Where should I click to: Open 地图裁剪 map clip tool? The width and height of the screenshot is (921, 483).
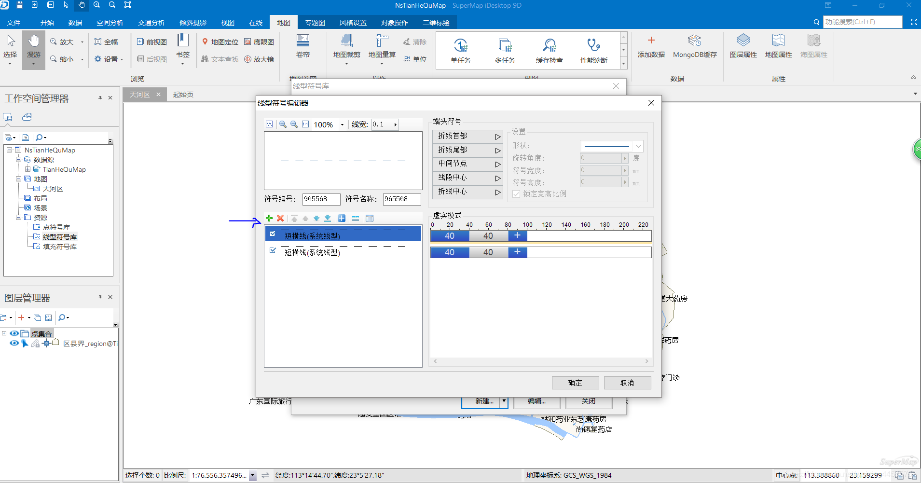tap(346, 48)
